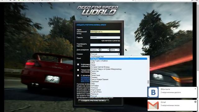
Task: Open Gmail unread messages notification text
Action: (170, 105)
